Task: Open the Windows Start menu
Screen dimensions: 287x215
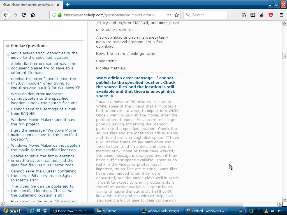Action: [13, 211]
